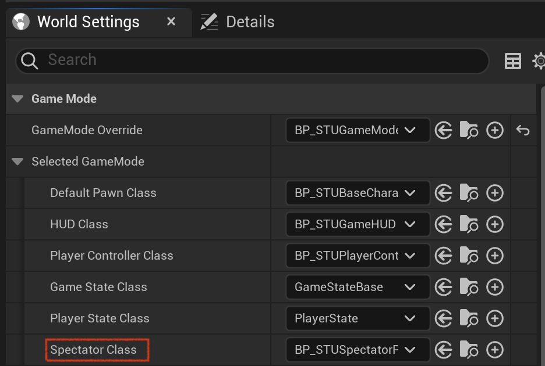This screenshot has width=545, height=366.
Task: Open GameMode Override dropdown BP_STUGameMode
Action: [358, 131]
